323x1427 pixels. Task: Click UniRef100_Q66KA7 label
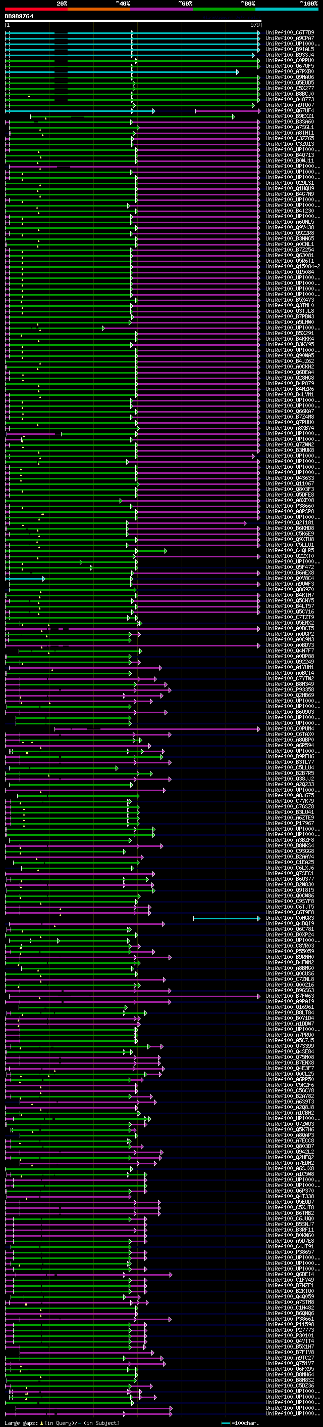290,411
